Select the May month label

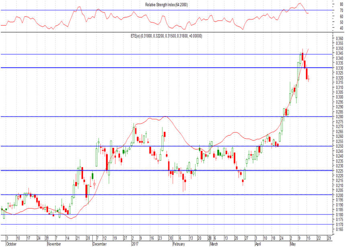(292, 243)
